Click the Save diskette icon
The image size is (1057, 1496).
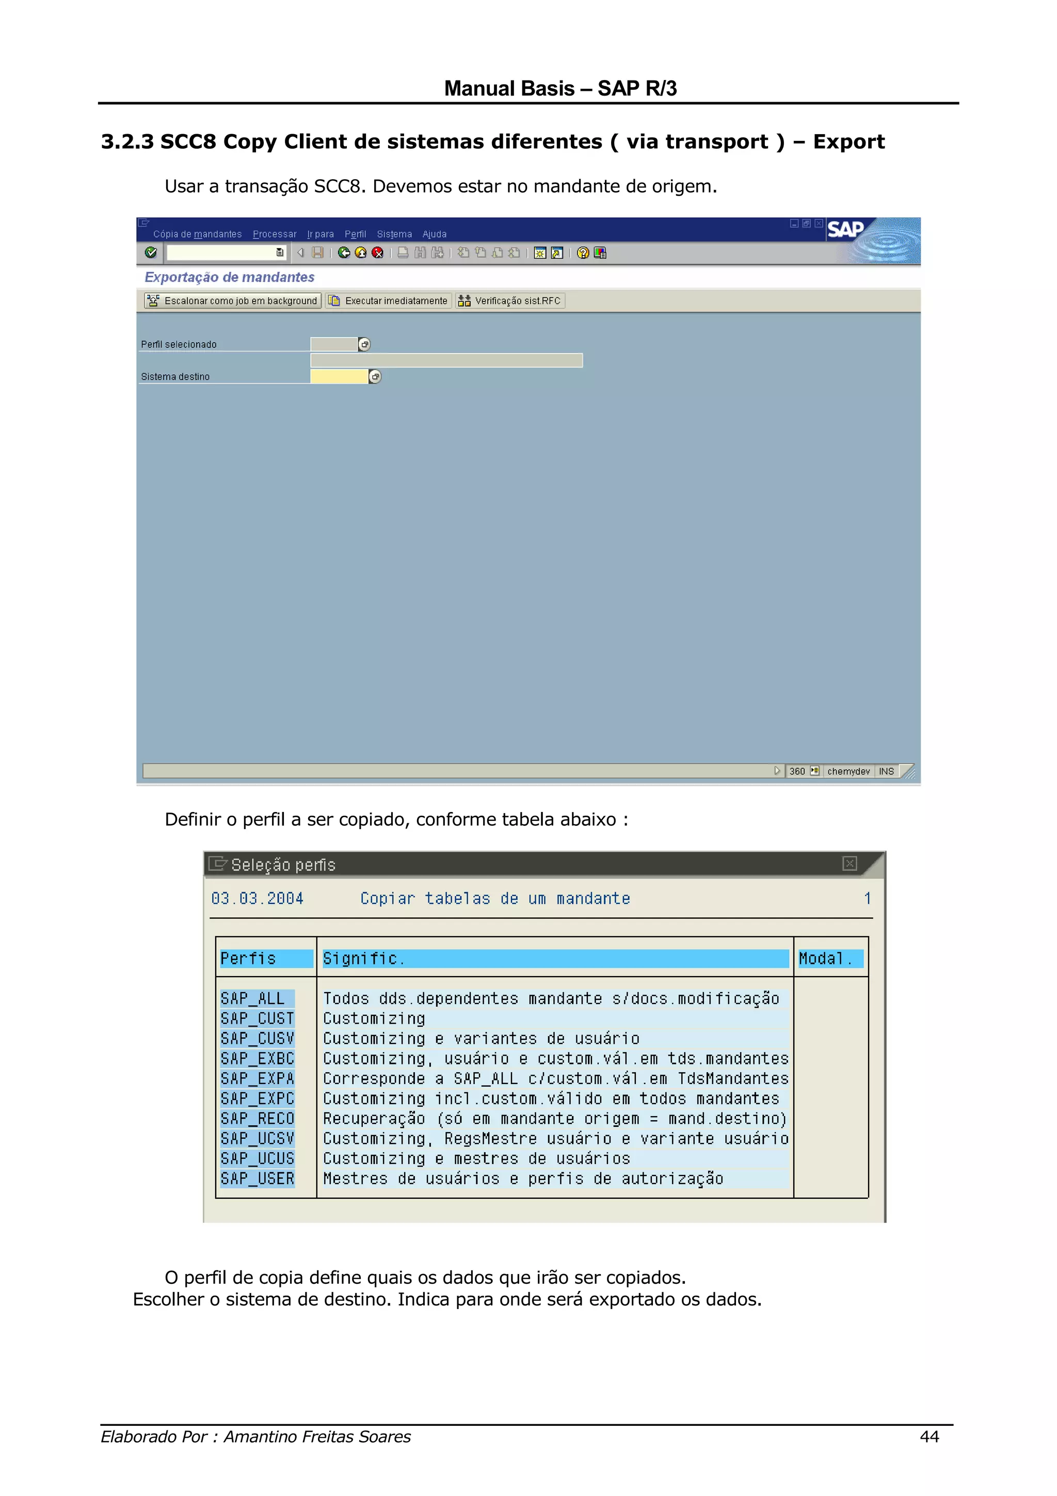[x=318, y=252]
